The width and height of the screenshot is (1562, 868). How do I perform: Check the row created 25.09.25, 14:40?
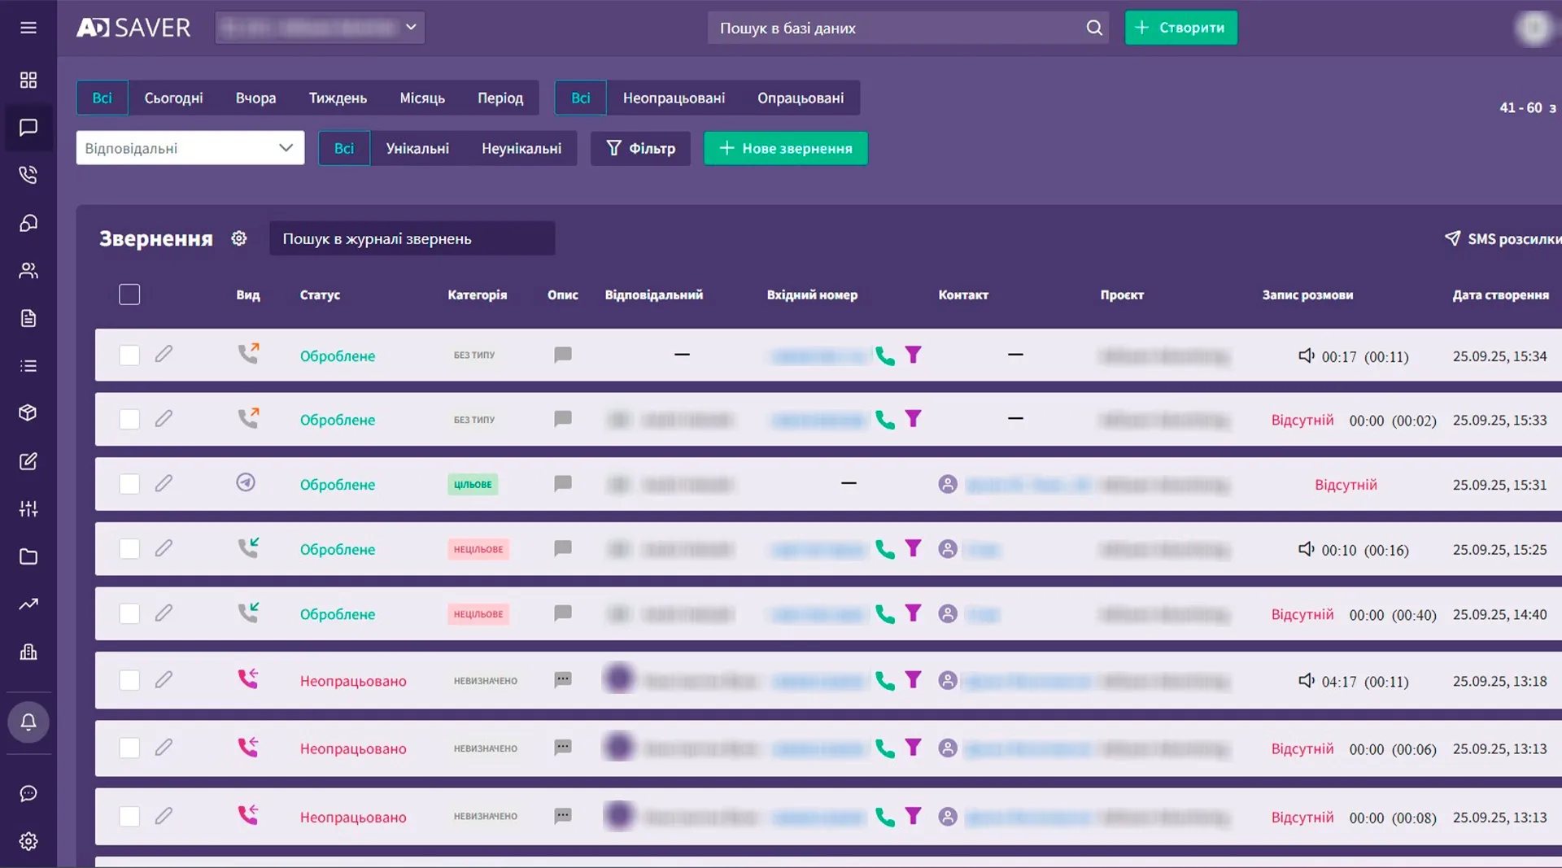click(x=129, y=613)
